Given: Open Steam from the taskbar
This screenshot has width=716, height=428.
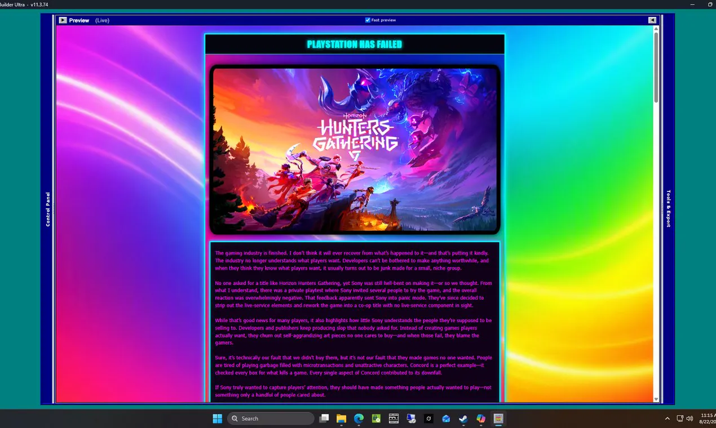Looking at the screenshot, I should tap(463, 418).
